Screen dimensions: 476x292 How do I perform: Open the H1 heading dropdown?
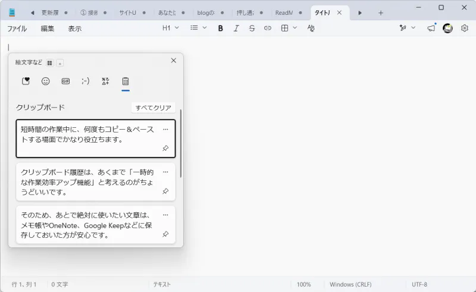tap(171, 28)
